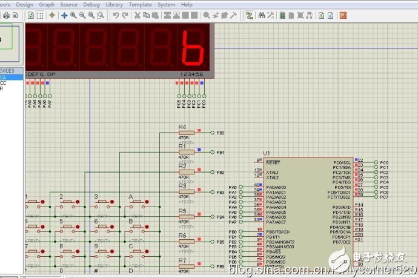Click the blue pan/center view icon

point(64,16)
